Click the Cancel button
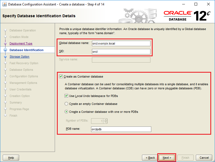The width and height of the screenshot is (215, 162). point(204,158)
